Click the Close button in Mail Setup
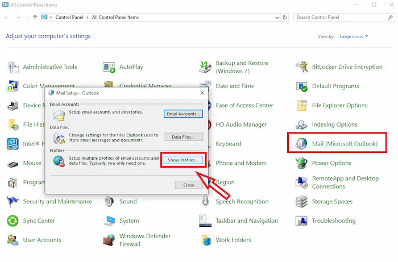Image resolution: width=398 pixels, height=262 pixels. pyautogui.click(x=189, y=185)
